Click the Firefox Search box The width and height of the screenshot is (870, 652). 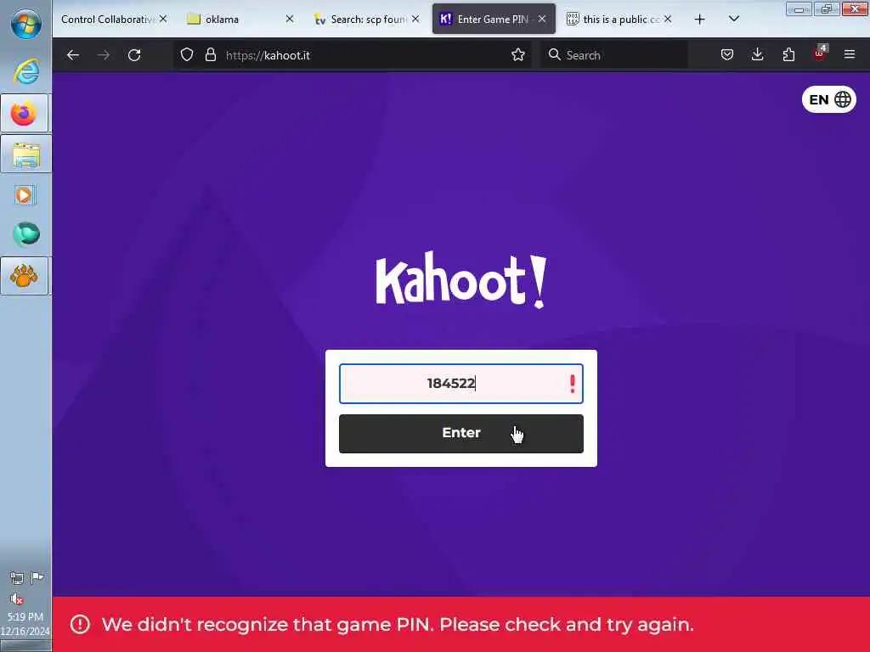point(614,55)
